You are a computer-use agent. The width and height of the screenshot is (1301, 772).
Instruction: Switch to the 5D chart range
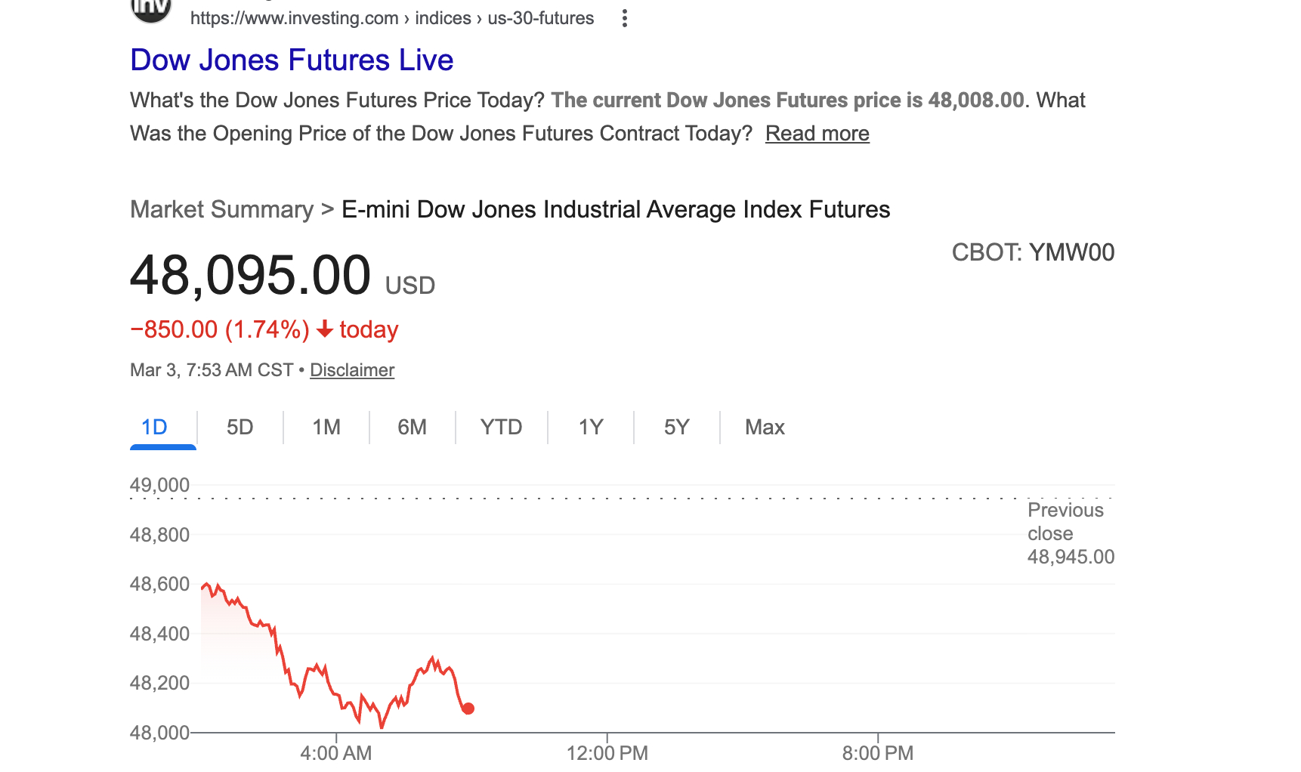pyautogui.click(x=240, y=428)
